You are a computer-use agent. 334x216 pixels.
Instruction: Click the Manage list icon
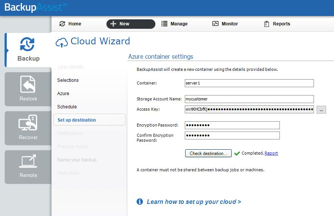pos(164,23)
